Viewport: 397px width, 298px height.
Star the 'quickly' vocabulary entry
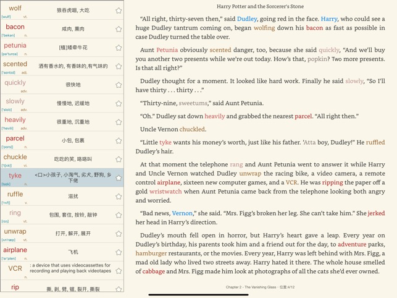click(119, 85)
